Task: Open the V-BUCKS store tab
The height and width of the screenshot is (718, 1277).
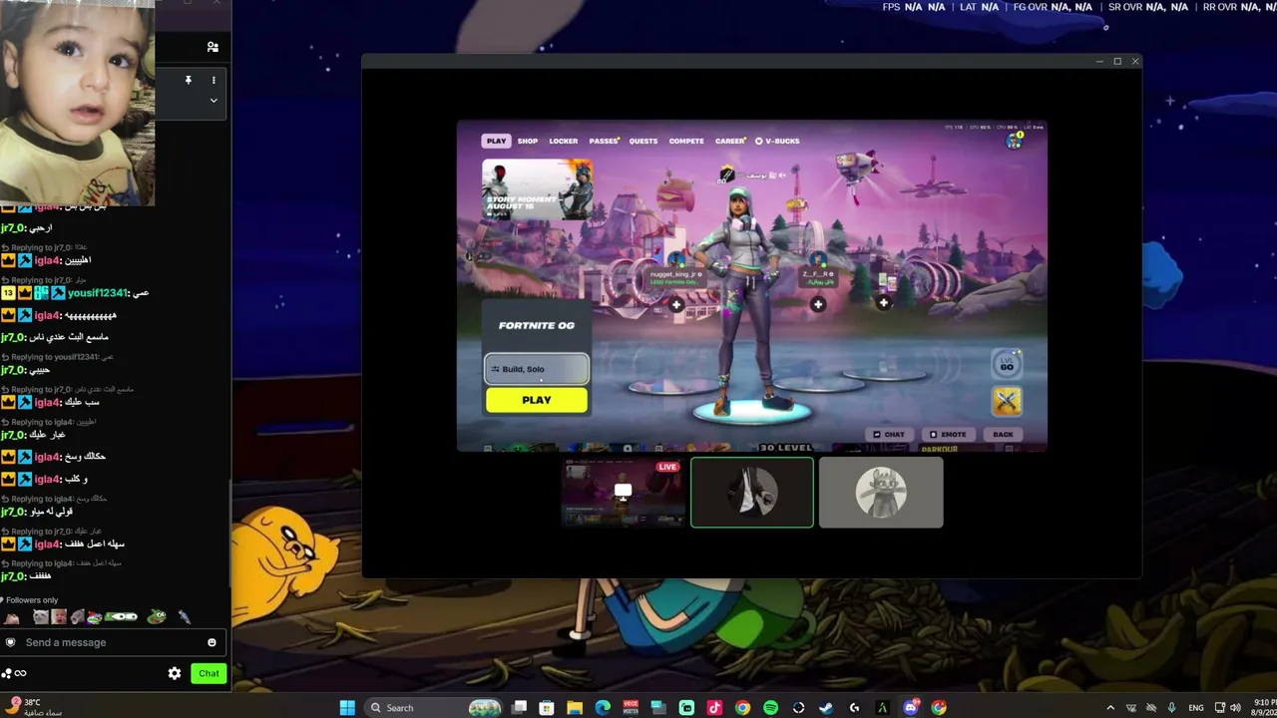Action: (777, 141)
